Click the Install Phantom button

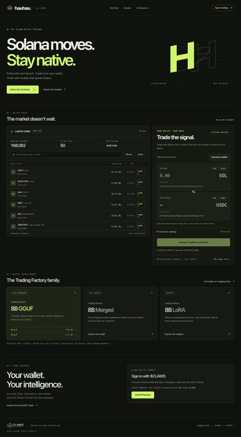142,395
